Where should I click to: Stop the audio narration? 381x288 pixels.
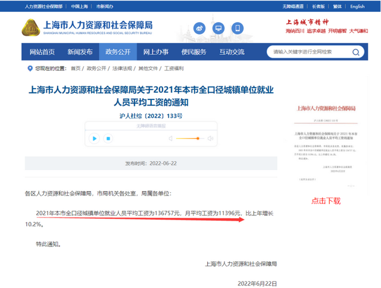point(108,139)
